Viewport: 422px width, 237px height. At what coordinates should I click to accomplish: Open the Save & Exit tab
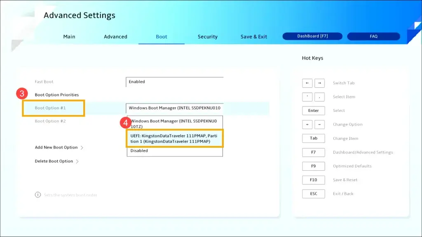point(254,37)
